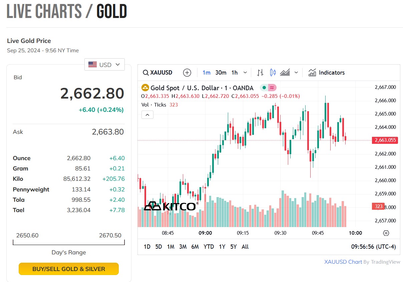Screen dimensions: 403x282
Task: Select the YTD date range
Action: 209,247
